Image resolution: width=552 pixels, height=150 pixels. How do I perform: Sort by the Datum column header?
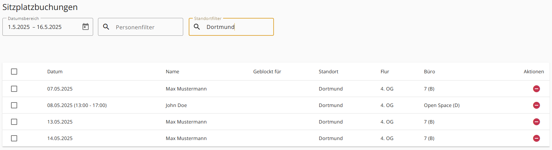[55, 72]
